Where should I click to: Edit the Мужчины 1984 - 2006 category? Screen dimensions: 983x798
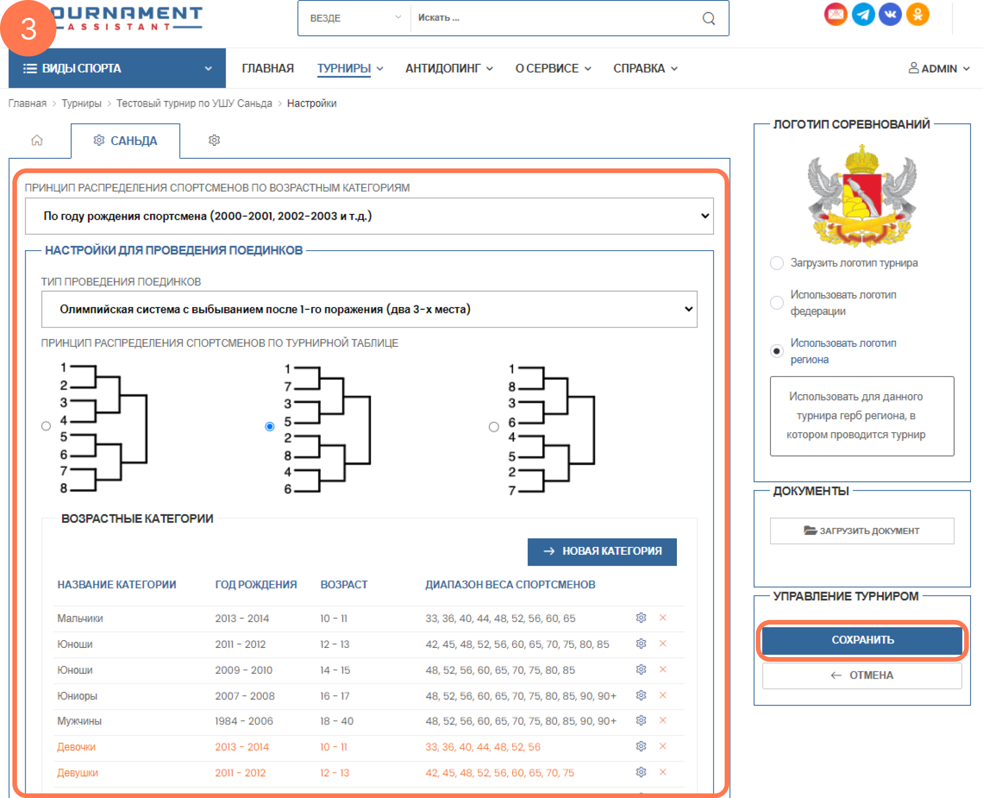(x=641, y=720)
